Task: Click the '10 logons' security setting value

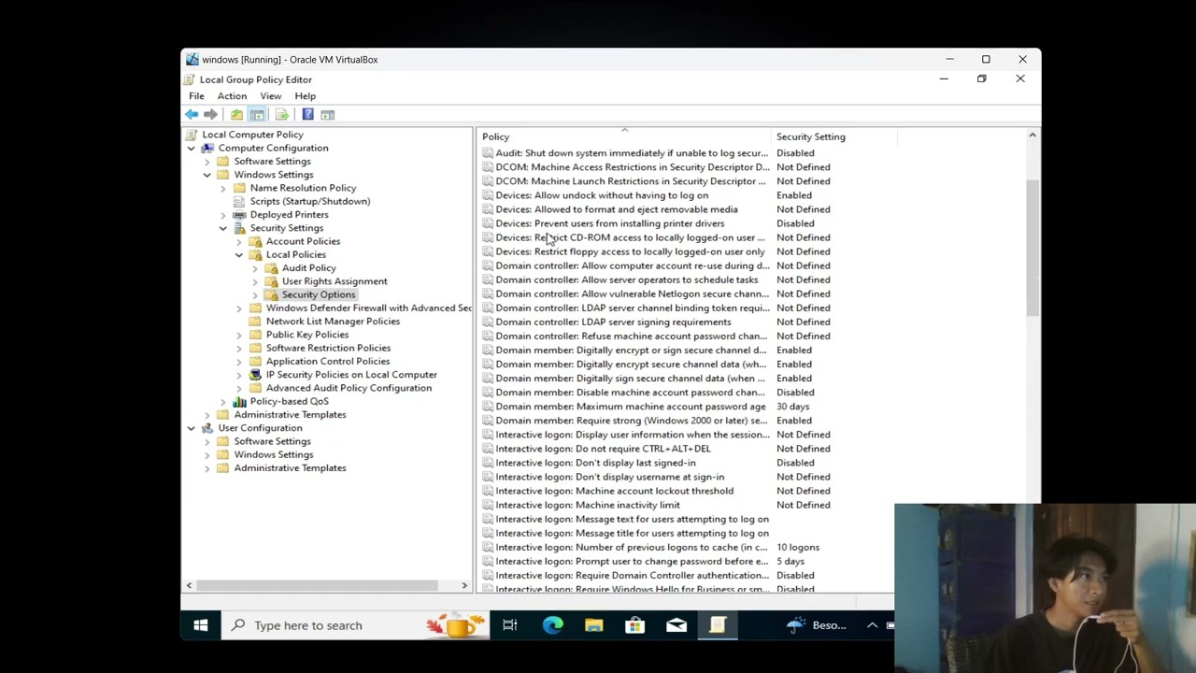Action: (x=798, y=547)
